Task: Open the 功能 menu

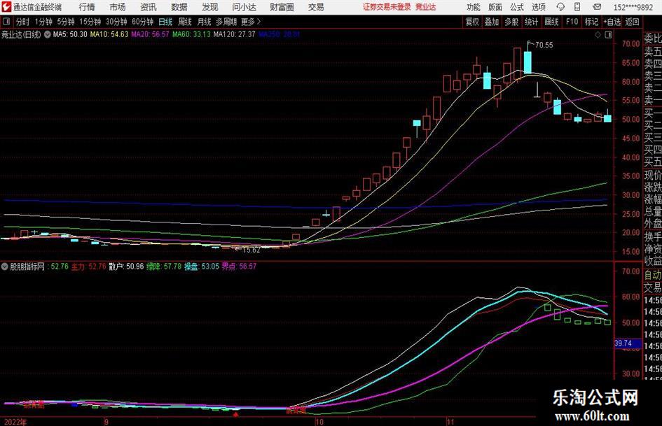Action: (x=474, y=7)
